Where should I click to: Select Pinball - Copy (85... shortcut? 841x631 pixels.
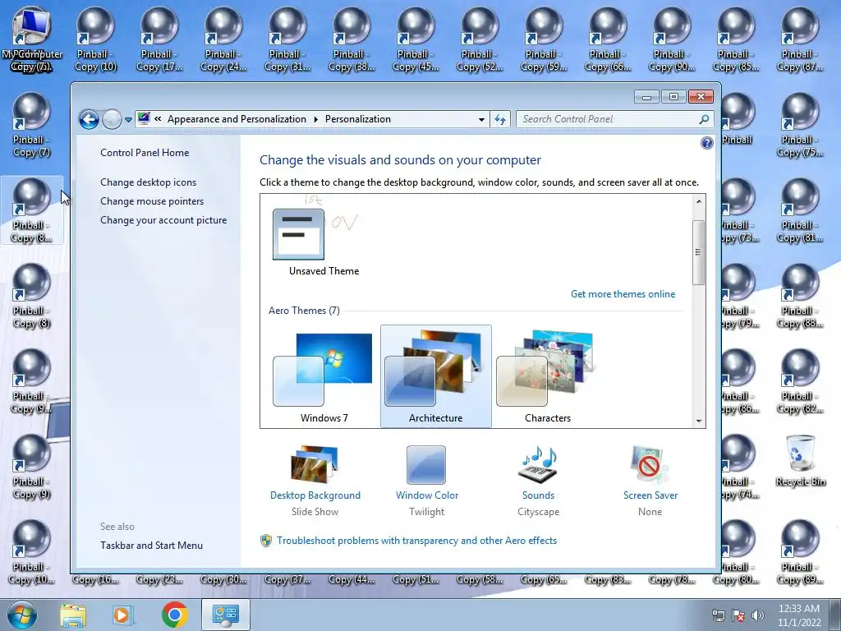click(736, 39)
